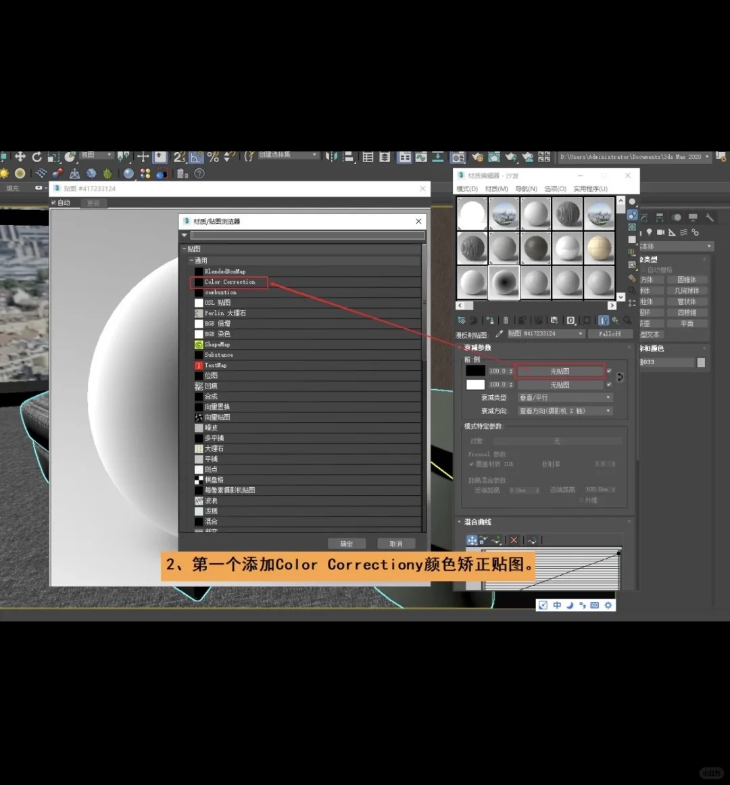Toggle the 覆盖材质 IOR checkbox
The image size is (730, 785).
coord(472,464)
